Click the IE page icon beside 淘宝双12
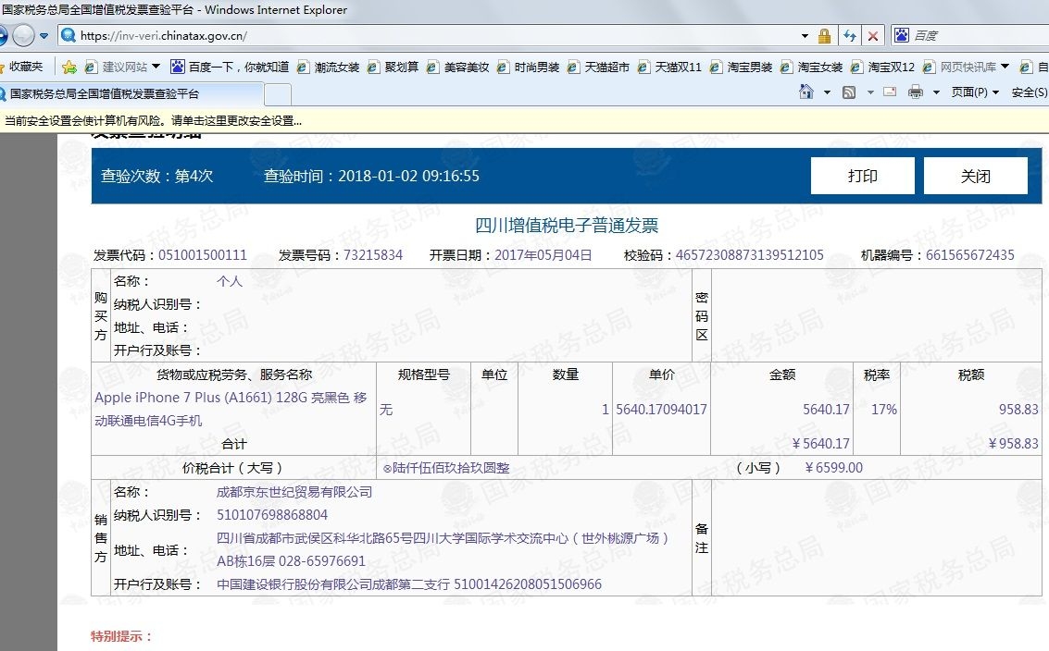The width and height of the screenshot is (1049, 651). click(857, 67)
